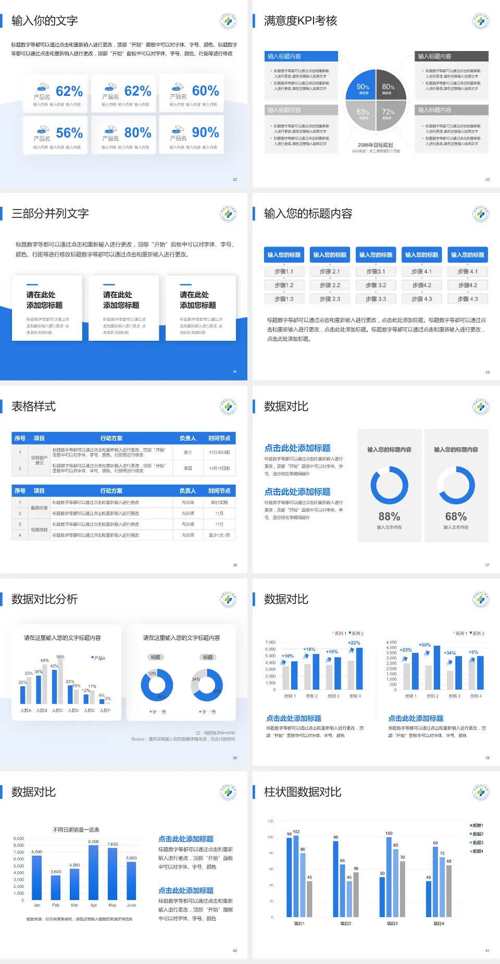Viewport: 500px width, 964px height.
Task: Click the 90% blue pie quadrant
Action: point(361,85)
